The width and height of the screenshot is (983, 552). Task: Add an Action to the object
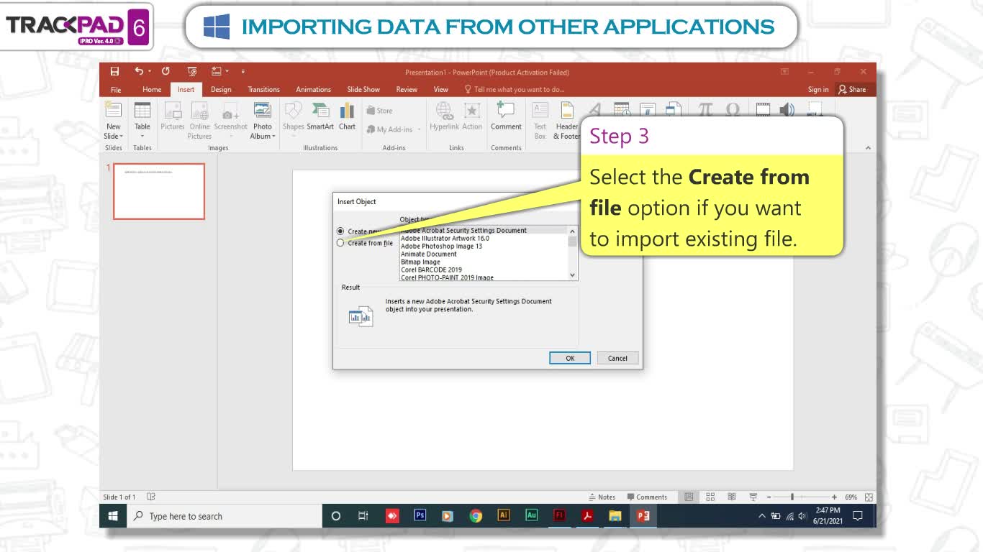472,115
